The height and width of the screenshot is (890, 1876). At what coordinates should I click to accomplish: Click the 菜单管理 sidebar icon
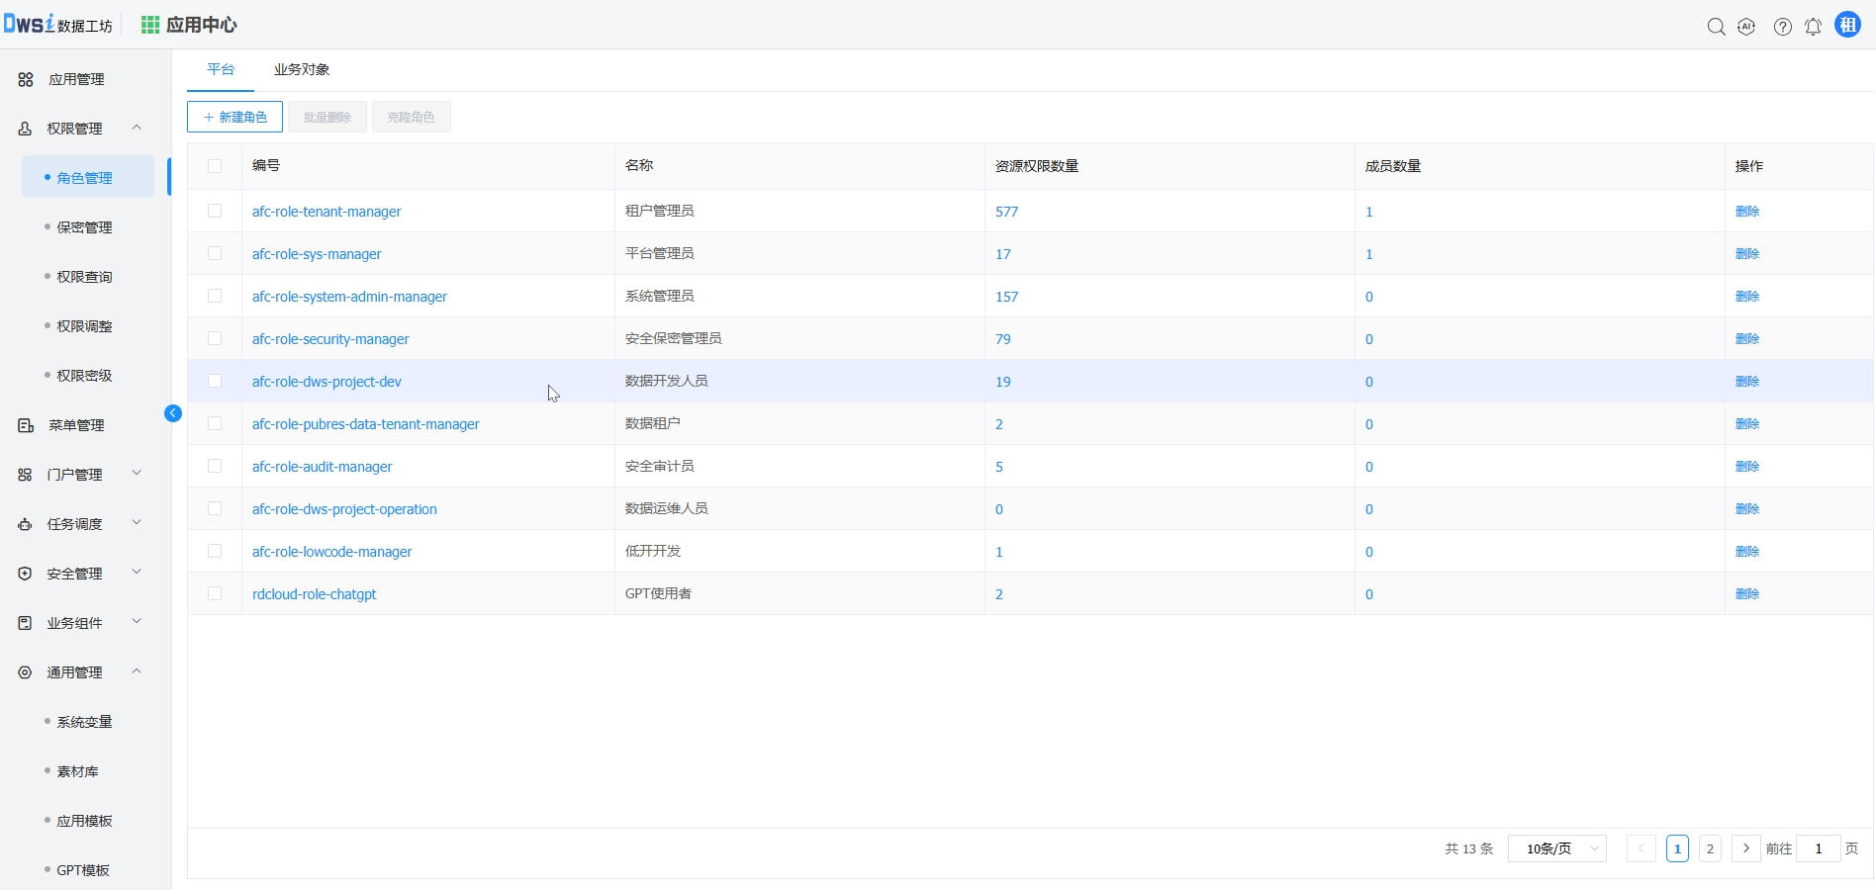point(26,425)
